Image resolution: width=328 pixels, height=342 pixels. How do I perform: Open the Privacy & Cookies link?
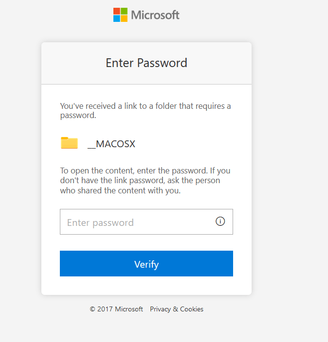pyautogui.click(x=177, y=309)
